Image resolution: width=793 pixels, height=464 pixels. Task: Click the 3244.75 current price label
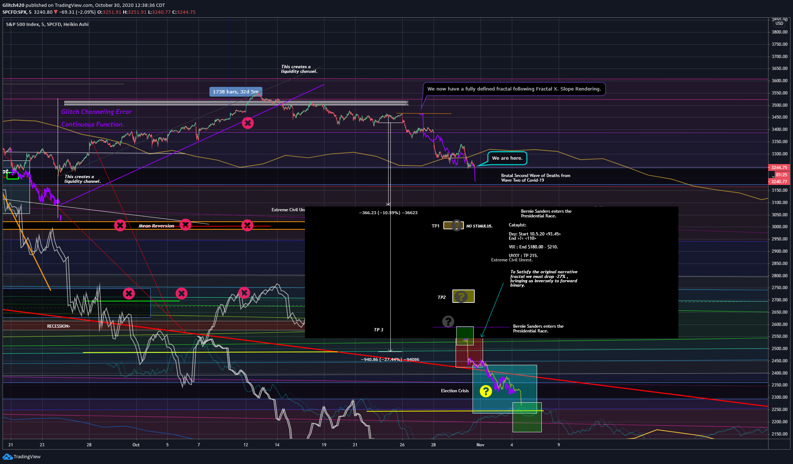click(x=779, y=167)
